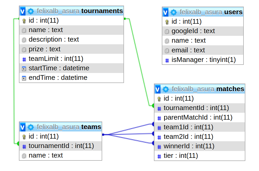This screenshot has height=171, width=259.
Task: Click the text icon beside googleId
Action: 167,31
